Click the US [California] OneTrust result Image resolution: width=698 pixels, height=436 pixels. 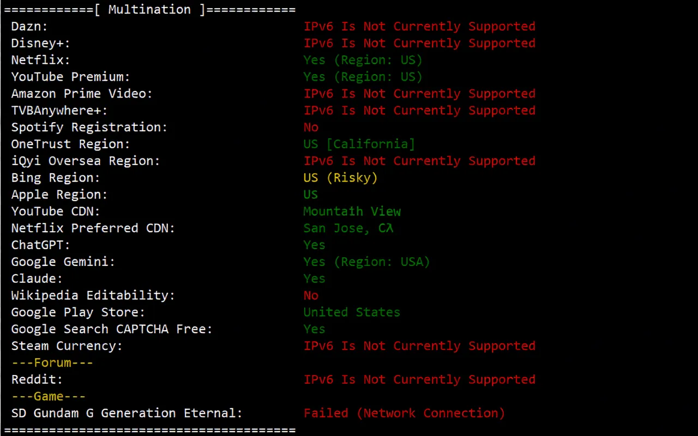coord(359,143)
